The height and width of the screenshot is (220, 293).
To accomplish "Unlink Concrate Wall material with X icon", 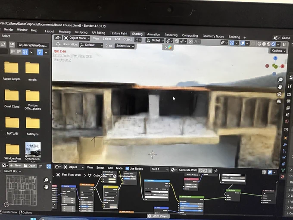I will tap(210, 171).
